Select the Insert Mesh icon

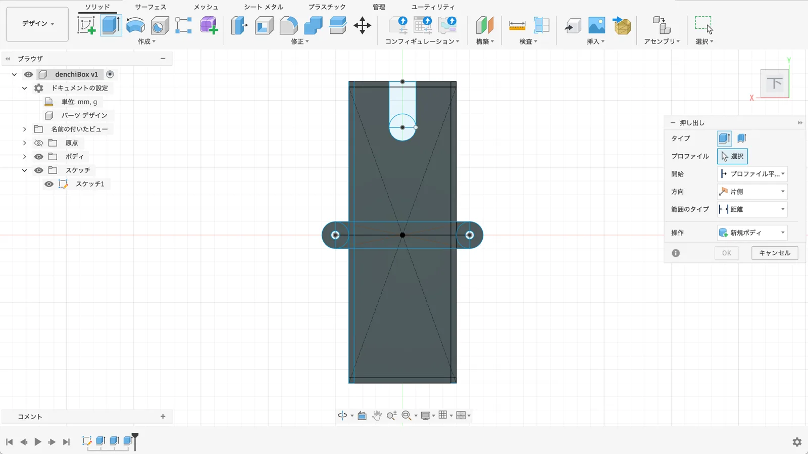(x=622, y=25)
